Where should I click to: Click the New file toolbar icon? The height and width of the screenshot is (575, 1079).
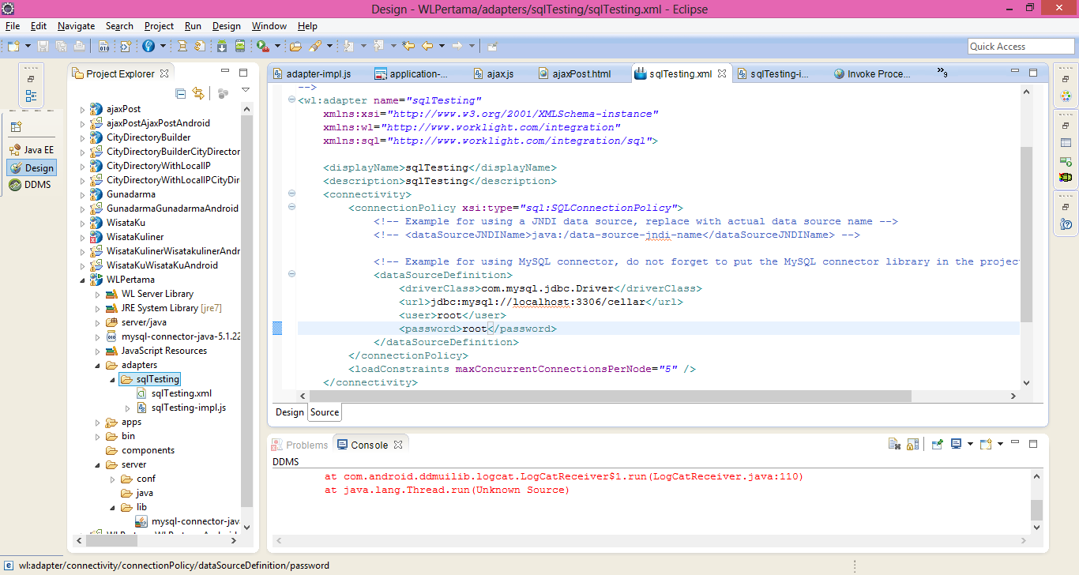(13, 46)
